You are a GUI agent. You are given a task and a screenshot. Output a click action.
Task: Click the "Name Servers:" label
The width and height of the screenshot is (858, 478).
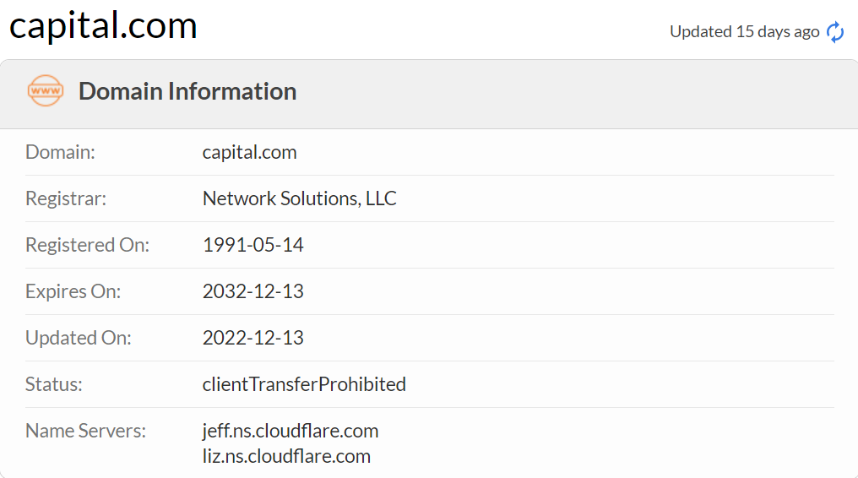tap(85, 432)
